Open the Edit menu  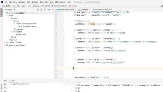tap(10, 2)
